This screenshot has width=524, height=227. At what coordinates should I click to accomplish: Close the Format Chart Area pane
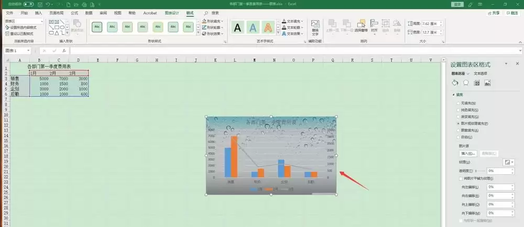coord(517,63)
